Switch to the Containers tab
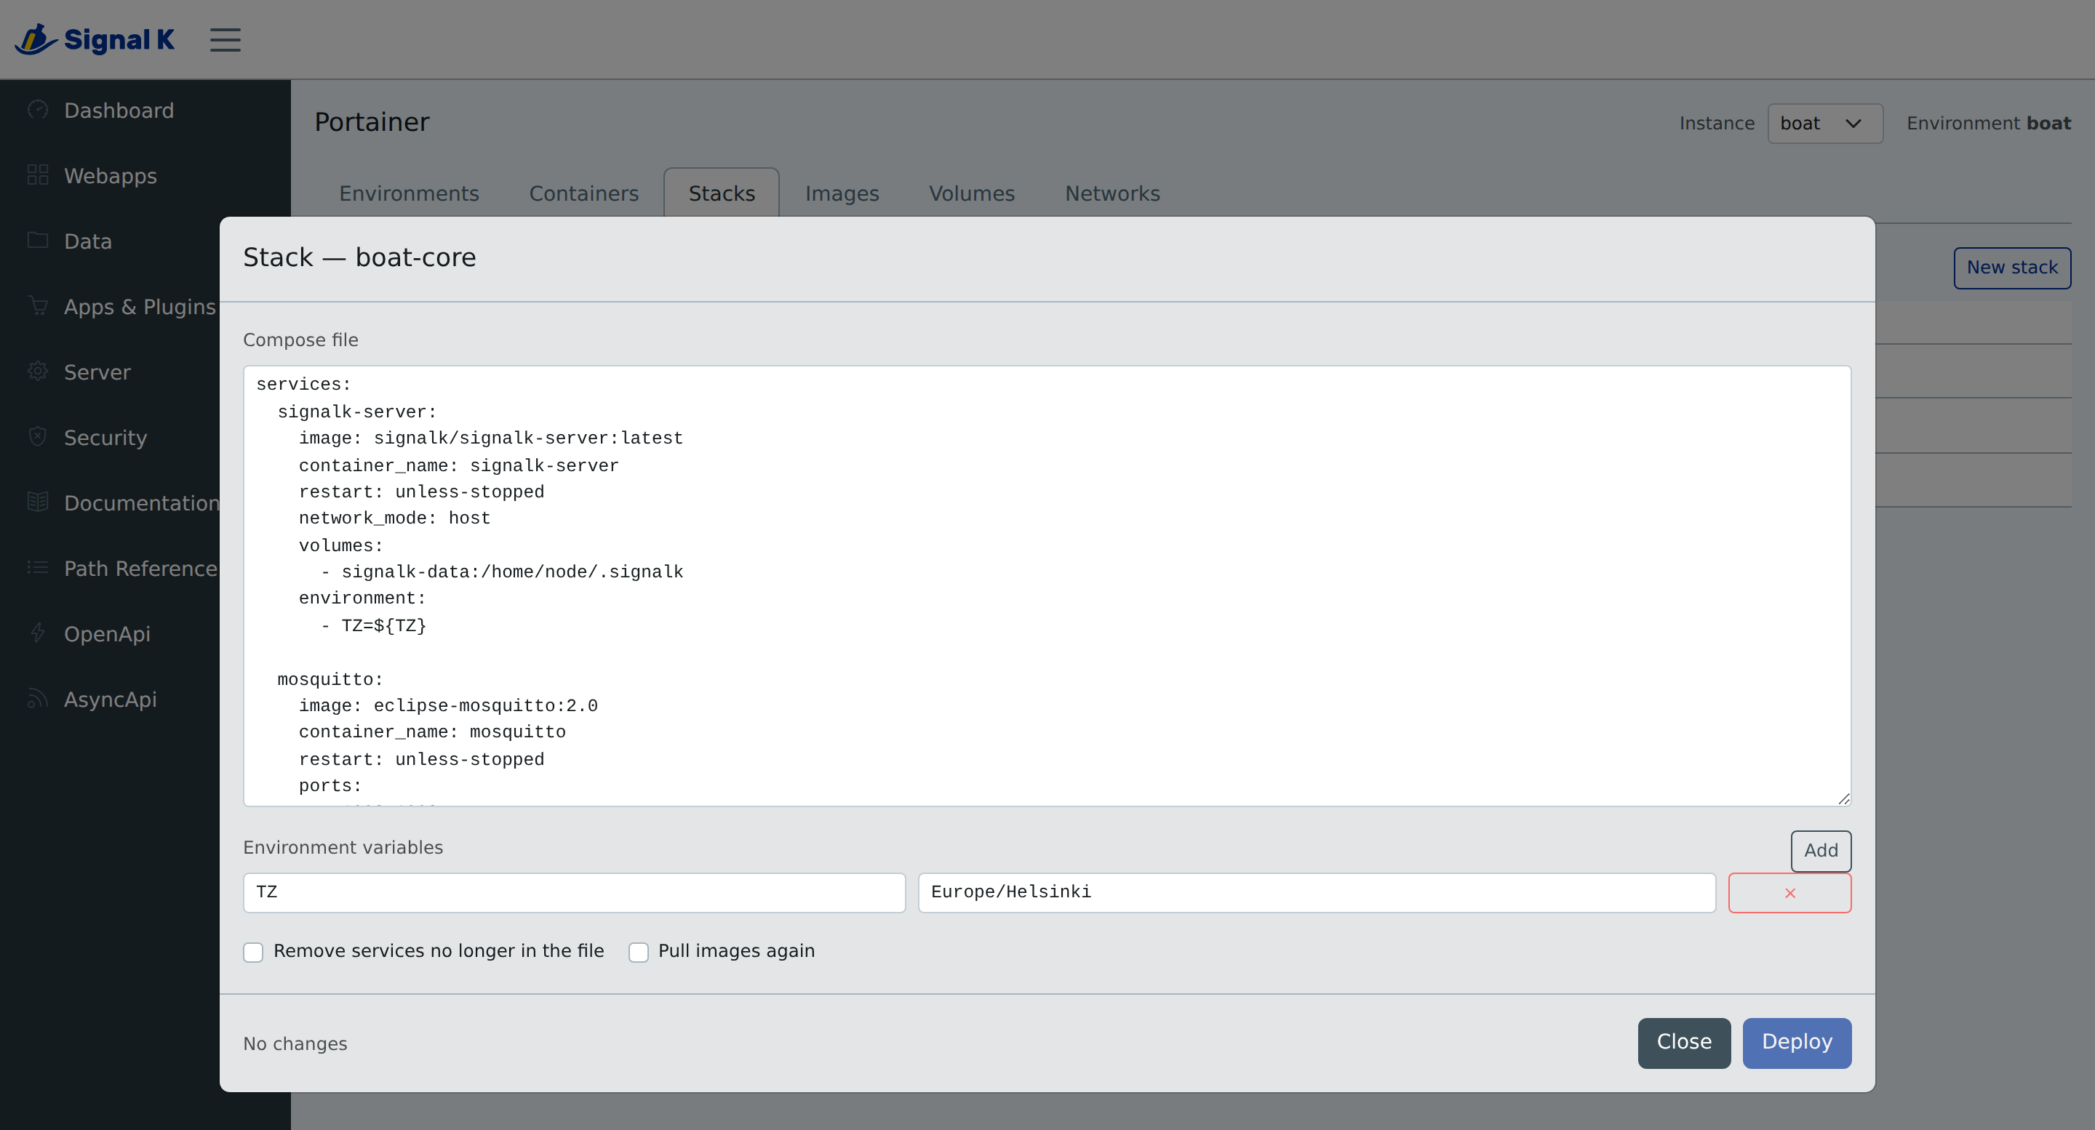 tap(583, 193)
